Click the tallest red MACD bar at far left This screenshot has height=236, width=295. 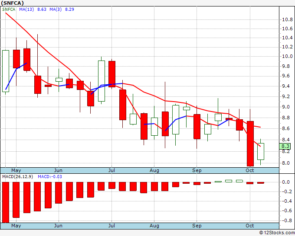pos(6,202)
